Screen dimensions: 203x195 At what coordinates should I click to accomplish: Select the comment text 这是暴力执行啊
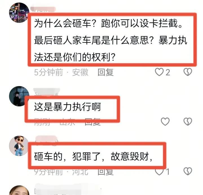tap(67, 107)
